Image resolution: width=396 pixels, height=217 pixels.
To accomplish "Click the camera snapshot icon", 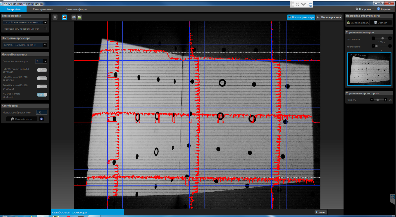I will click(74, 17).
